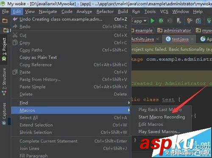Click the scissors Cut icon

[15, 35]
